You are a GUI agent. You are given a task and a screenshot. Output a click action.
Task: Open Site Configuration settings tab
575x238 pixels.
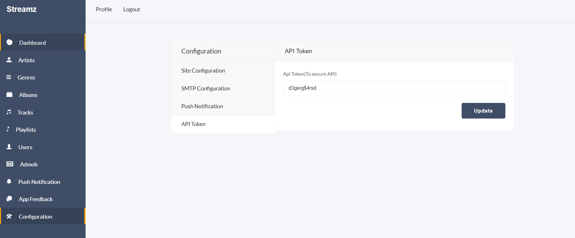[203, 71]
